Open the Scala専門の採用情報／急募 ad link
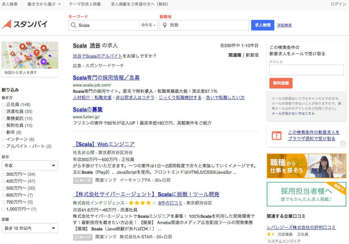 click(106, 78)
